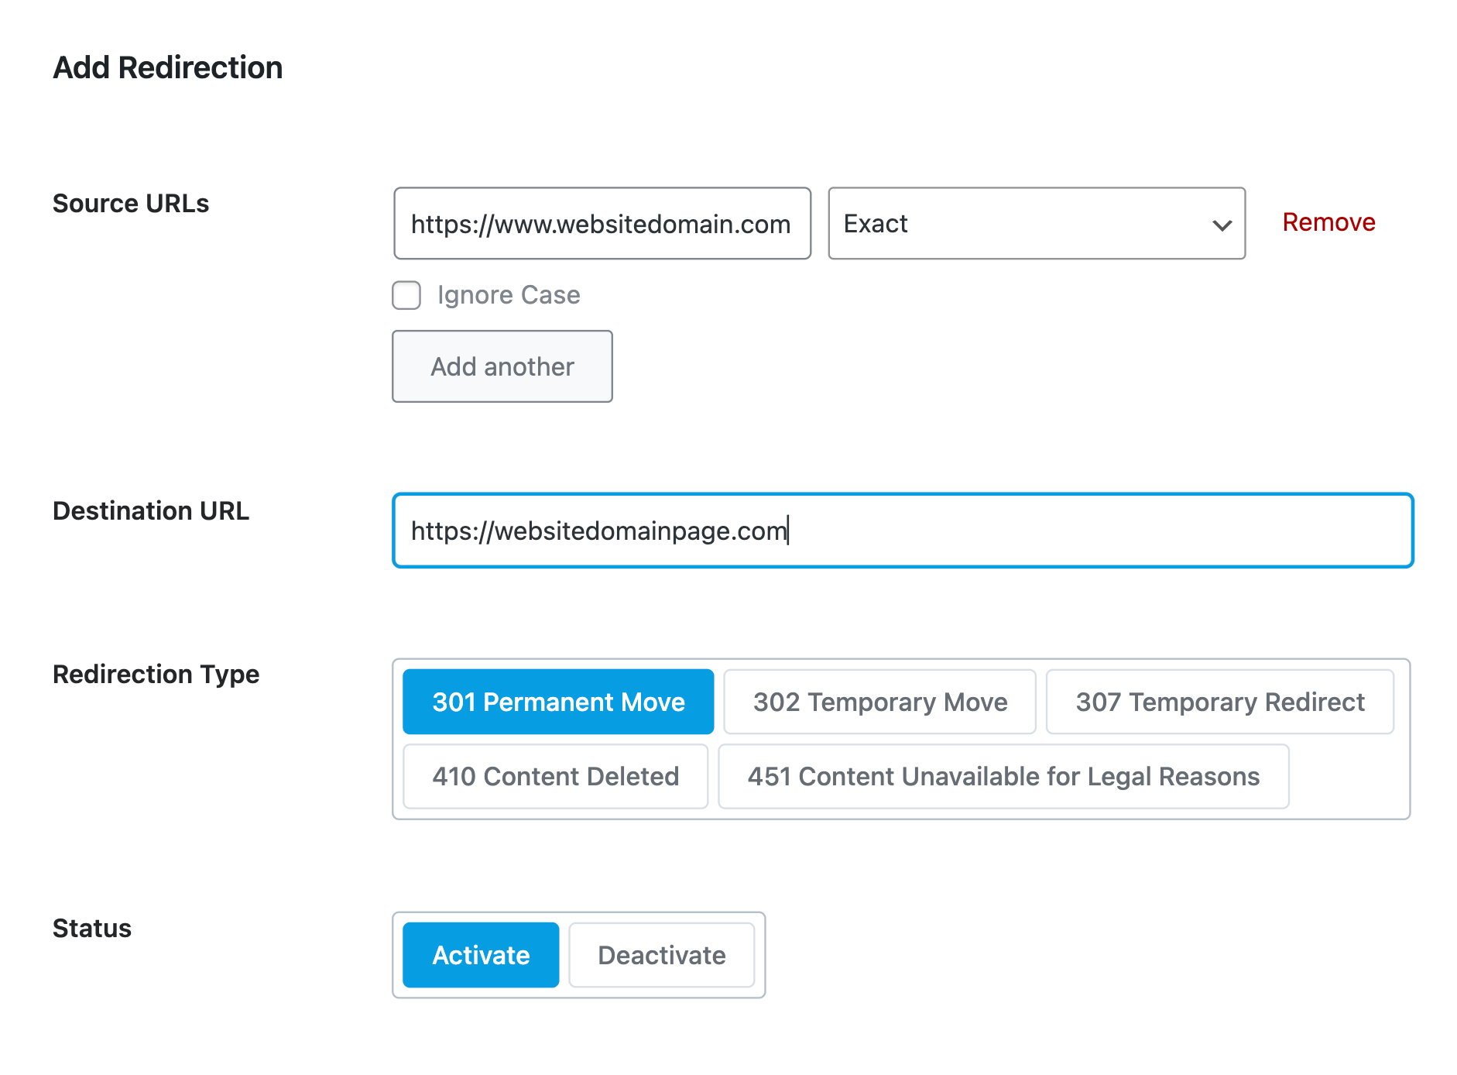1457x1075 pixels.
Task: Switch status to Deactivate
Action: (x=661, y=955)
